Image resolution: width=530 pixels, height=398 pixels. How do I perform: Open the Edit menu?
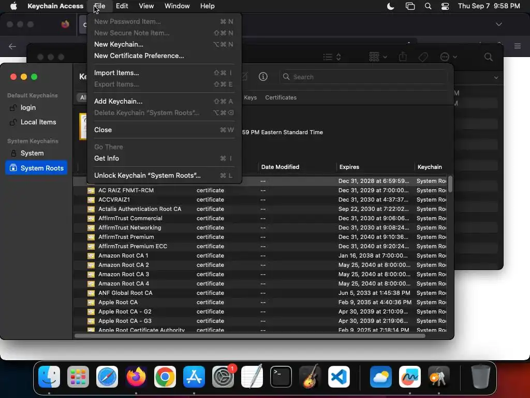pyautogui.click(x=122, y=6)
